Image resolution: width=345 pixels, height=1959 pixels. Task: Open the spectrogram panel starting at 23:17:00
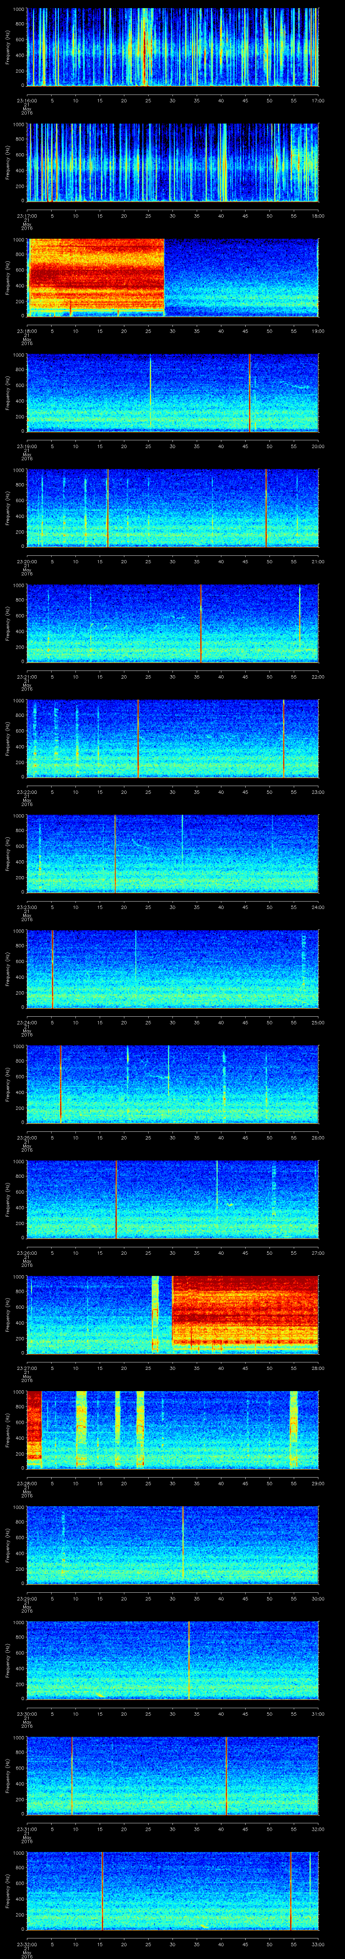tap(172, 163)
